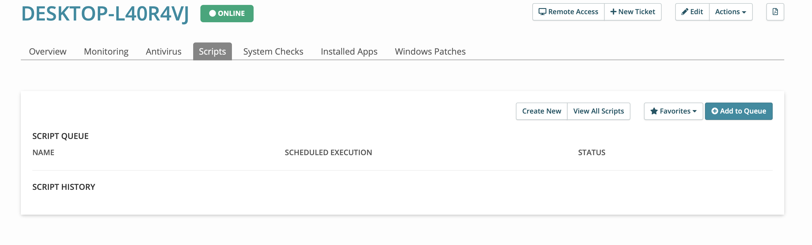The width and height of the screenshot is (812, 245).
Task: Switch to the Overview tab
Action: 48,51
